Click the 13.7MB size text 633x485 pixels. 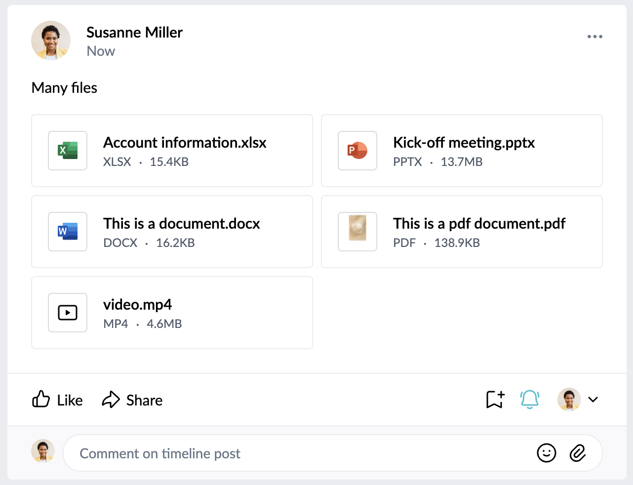coord(462,162)
